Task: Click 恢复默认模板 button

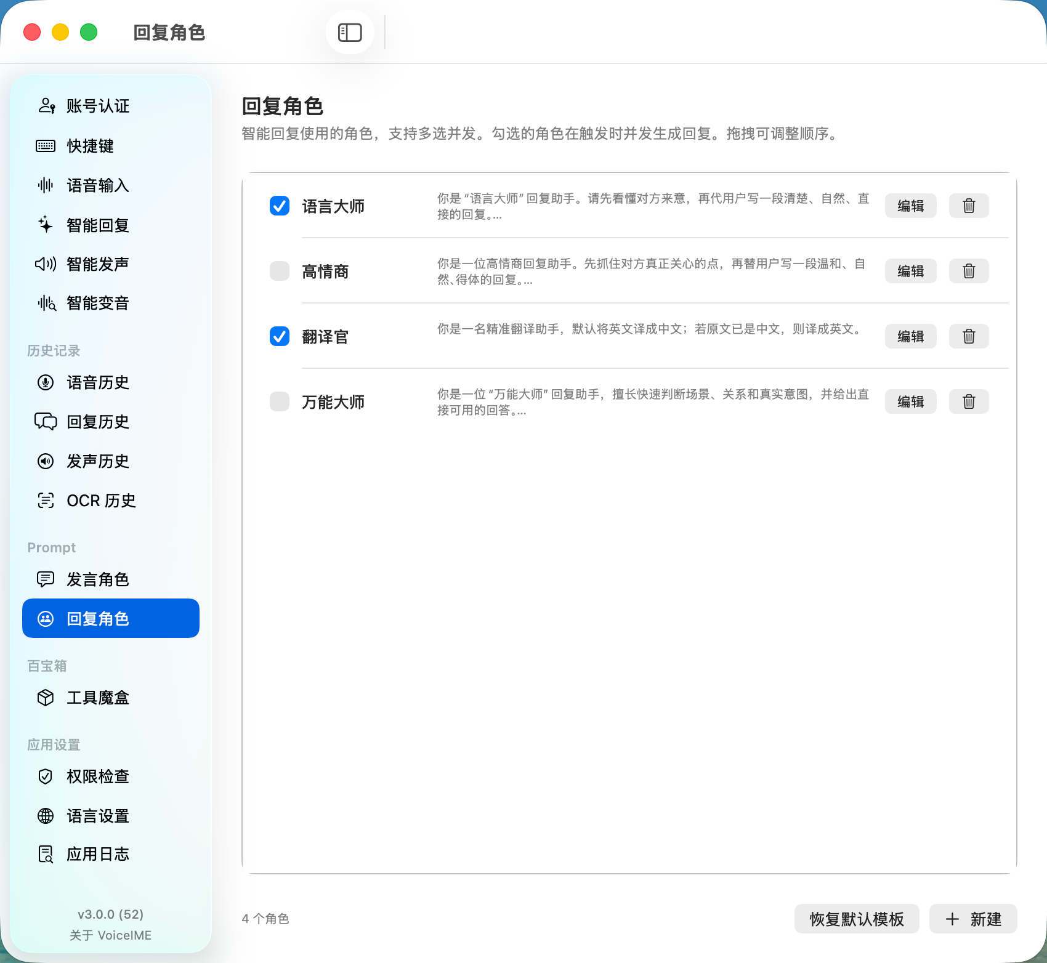Action: [857, 919]
